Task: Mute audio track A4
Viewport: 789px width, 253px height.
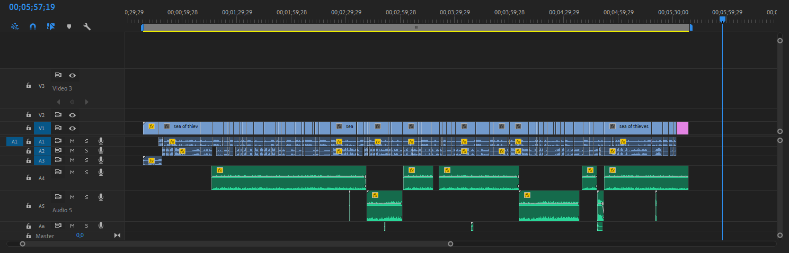Action: coord(72,173)
